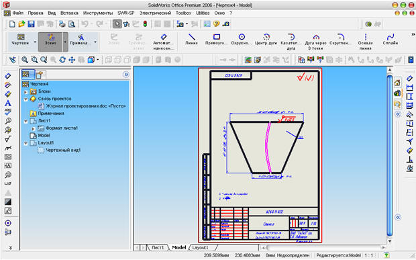Click the Примеча... annotations button
The width and height of the screenshot is (416, 260).
pos(81,40)
